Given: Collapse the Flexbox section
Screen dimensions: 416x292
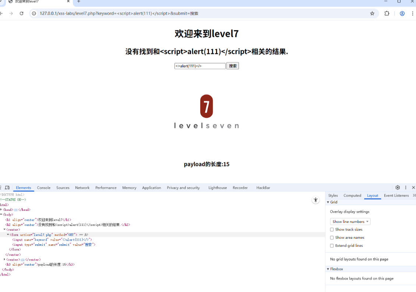Looking at the screenshot, I should [328, 269].
